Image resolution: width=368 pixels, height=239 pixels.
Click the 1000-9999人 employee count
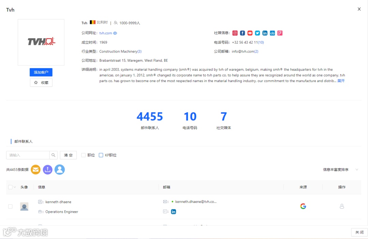[x=129, y=23]
